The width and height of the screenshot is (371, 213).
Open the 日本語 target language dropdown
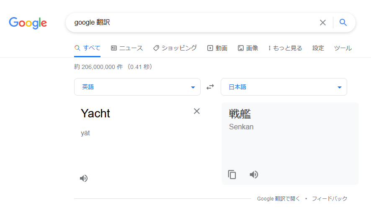pyautogui.click(x=283, y=87)
